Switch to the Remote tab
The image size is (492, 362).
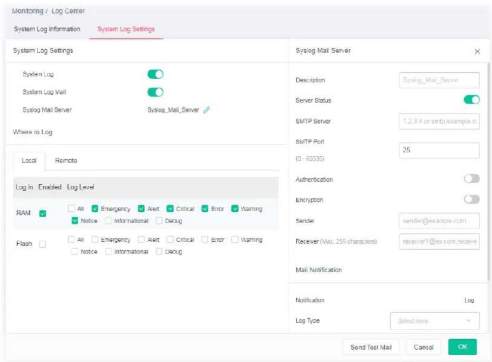tap(66, 160)
